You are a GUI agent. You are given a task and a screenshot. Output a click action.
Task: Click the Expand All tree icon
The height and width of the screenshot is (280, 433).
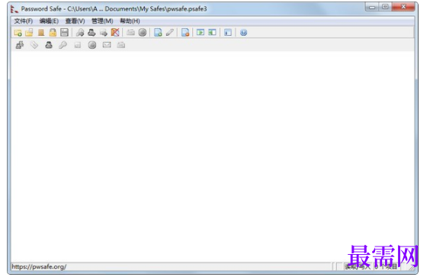click(x=200, y=33)
